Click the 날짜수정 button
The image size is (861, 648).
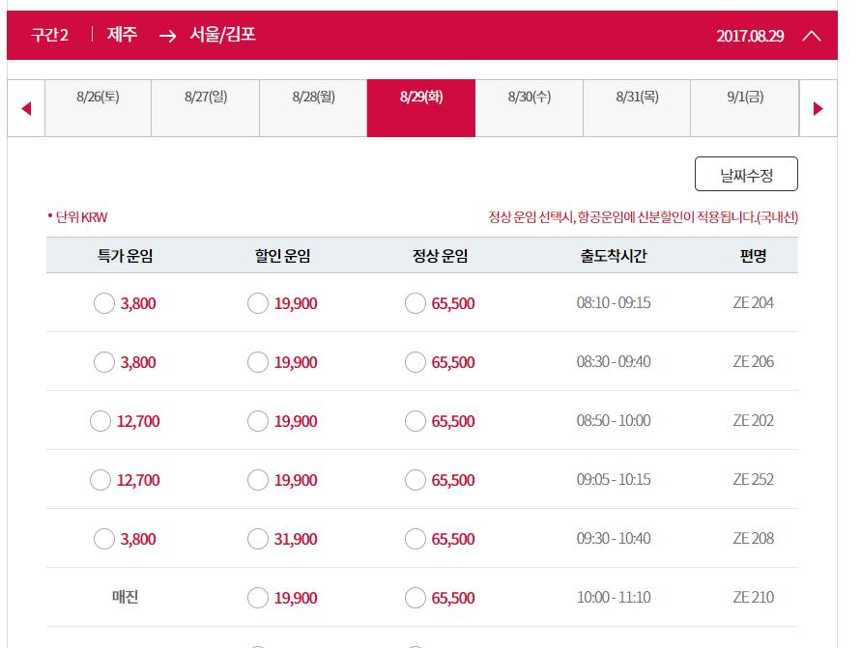tap(746, 175)
